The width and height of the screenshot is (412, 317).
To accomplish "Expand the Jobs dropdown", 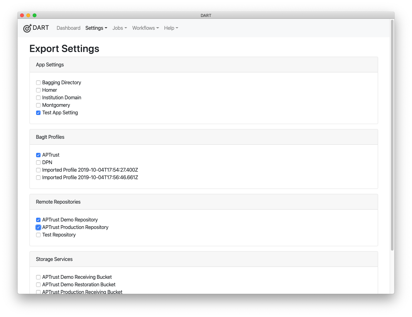I will coord(119,28).
